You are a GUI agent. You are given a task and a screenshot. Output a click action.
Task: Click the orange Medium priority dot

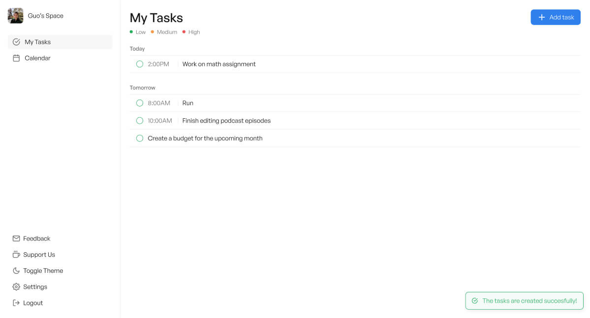pos(152,32)
